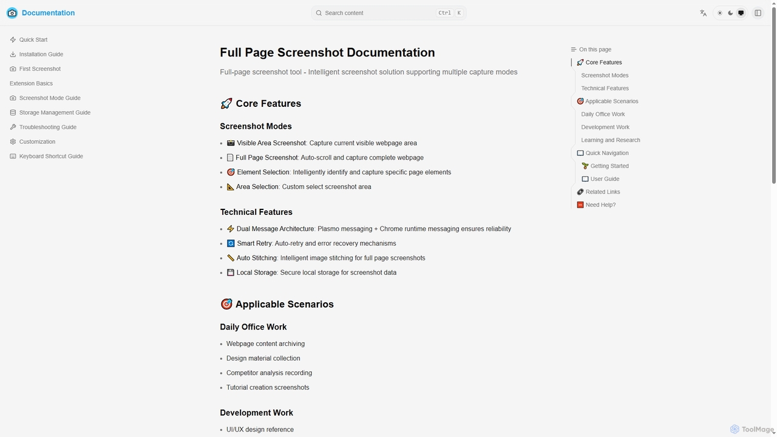Click Tutorial creation screenshots bullet

click(x=268, y=387)
